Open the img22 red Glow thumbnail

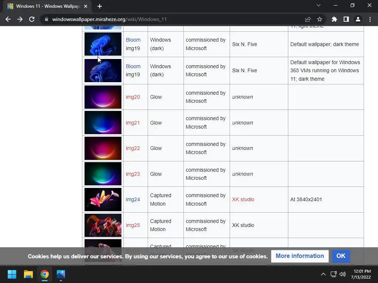pos(103,148)
